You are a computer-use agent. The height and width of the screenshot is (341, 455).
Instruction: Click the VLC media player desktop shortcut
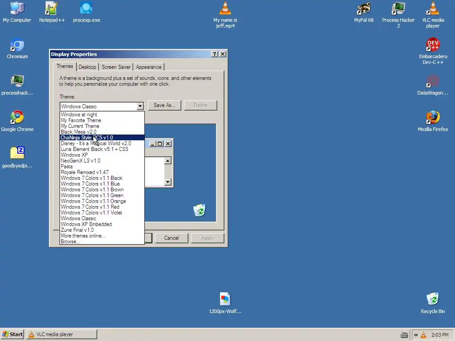(433, 15)
